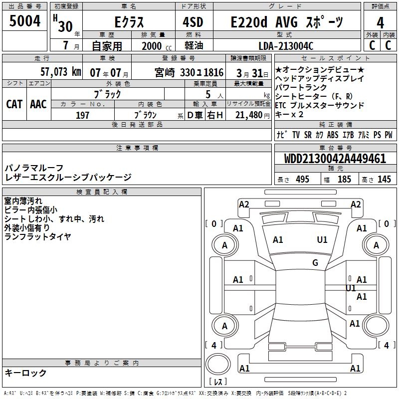Click left front door A1 mark

point(238,280)
